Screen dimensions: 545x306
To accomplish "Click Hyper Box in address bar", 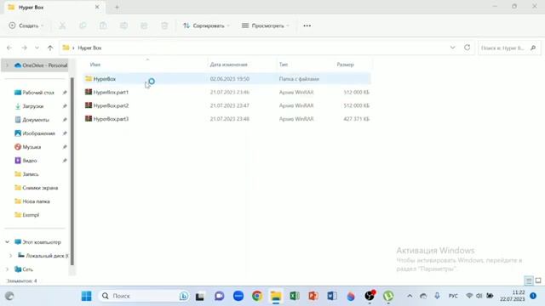I will pyautogui.click(x=89, y=48).
